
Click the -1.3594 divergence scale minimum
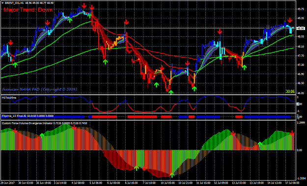coord(301,179)
